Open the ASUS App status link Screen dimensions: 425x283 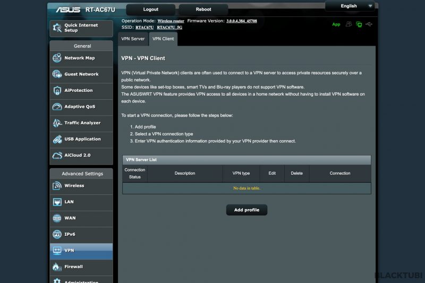(x=336, y=24)
